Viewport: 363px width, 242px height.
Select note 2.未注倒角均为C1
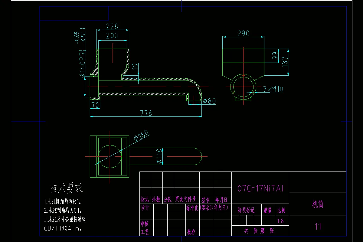(x=63, y=211)
